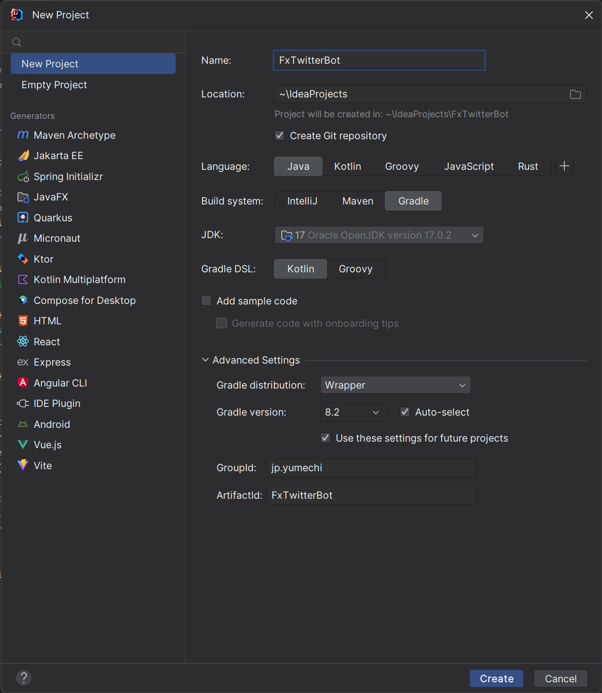
Task: Cancel the new project dialog
Action: 560,678
